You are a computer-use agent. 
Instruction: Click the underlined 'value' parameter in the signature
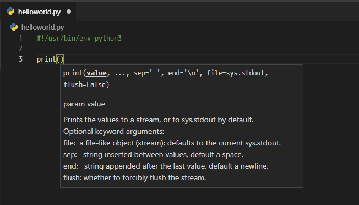point(96,73)
